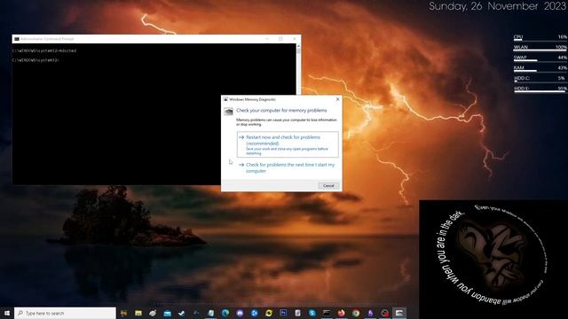Click the memory chip icon in diagnostic dialog
The height and width of the screenshot is (319, 568).
click(x=228, y=111)
